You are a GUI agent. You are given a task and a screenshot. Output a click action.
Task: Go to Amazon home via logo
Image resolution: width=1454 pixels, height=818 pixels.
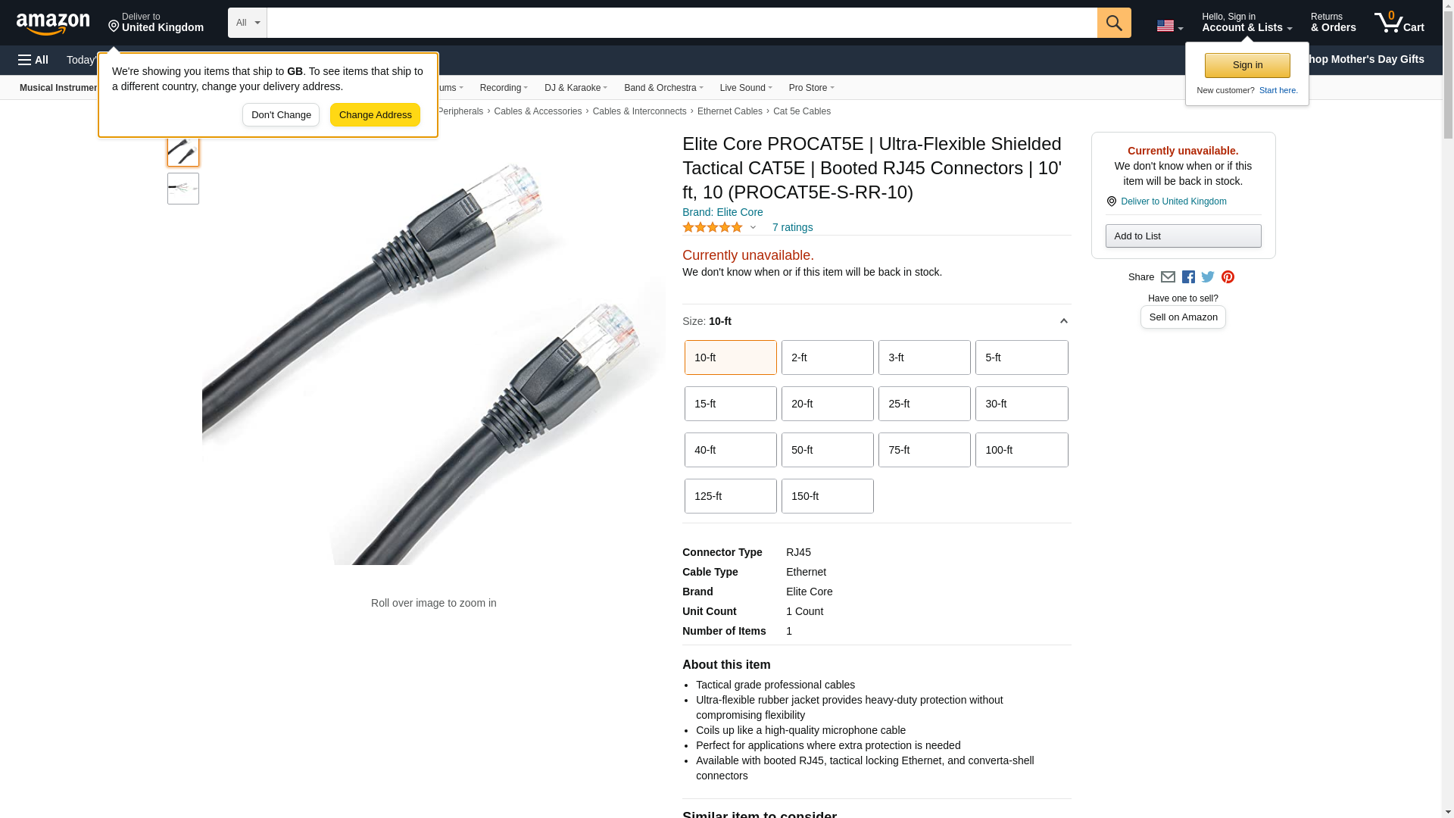tap(53, 23)
